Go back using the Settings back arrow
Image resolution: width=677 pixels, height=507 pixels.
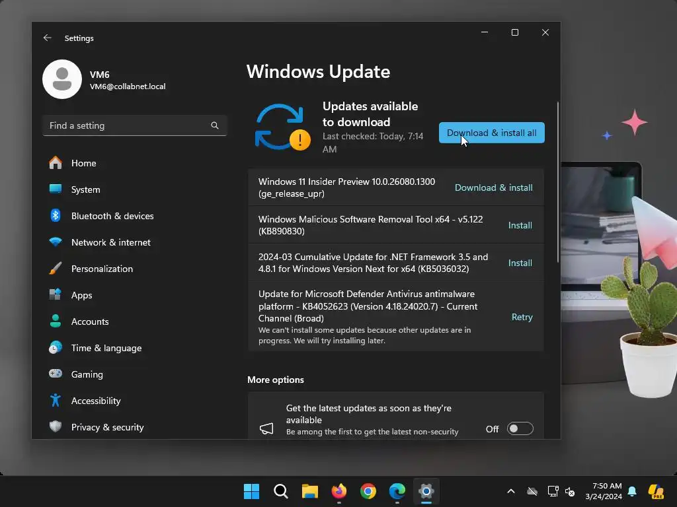point(48,38)
